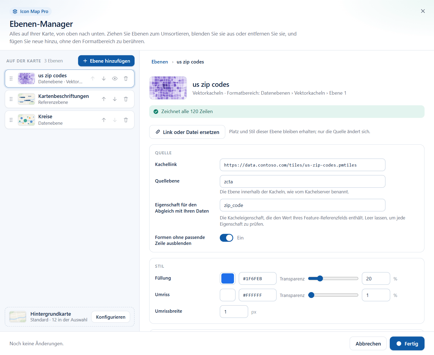Focus the Quellebene field
The image size is (434, 355).
(302, 181)
